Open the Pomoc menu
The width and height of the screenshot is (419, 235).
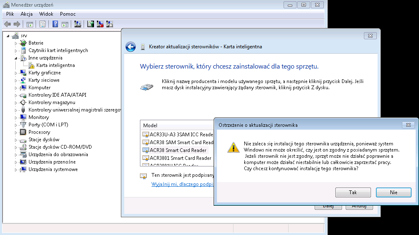(x=67, y=14)
